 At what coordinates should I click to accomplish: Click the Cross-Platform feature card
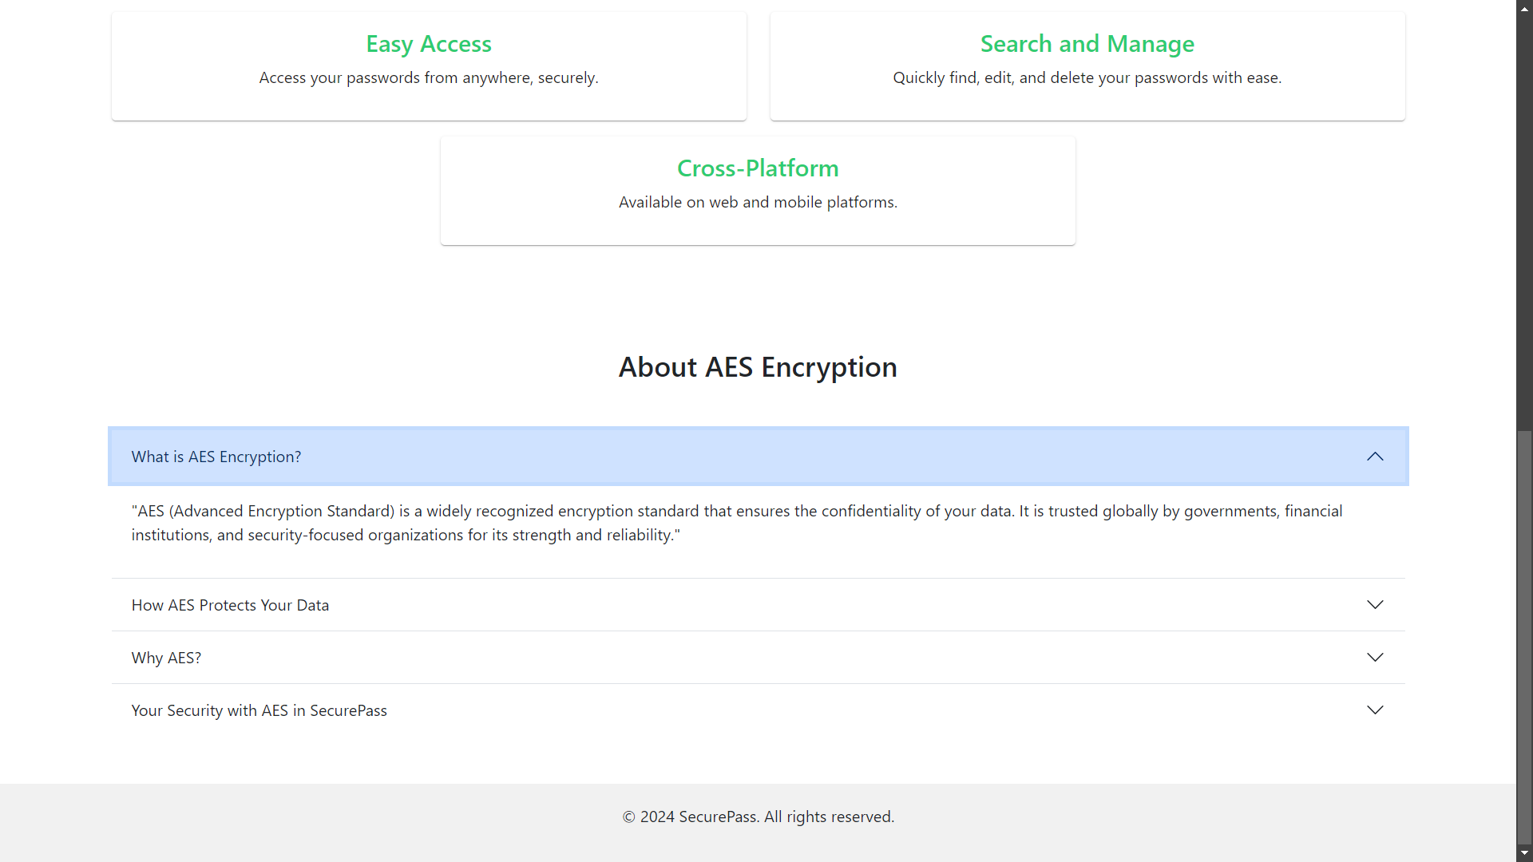[x=757, y=190]
